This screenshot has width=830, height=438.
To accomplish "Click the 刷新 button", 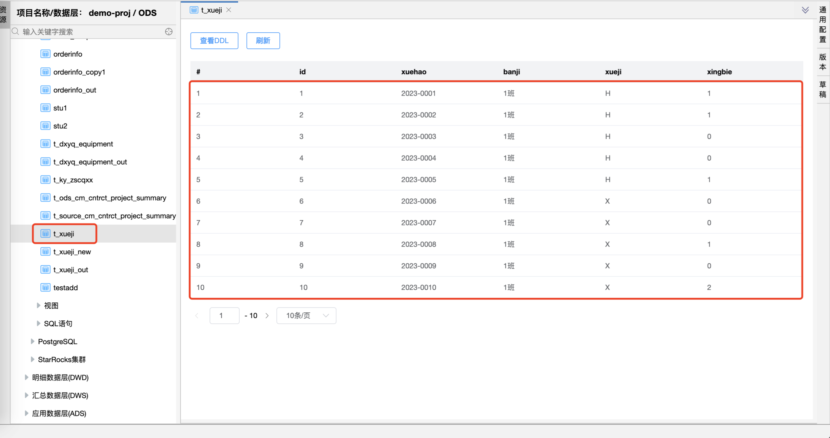I will 263,41.
